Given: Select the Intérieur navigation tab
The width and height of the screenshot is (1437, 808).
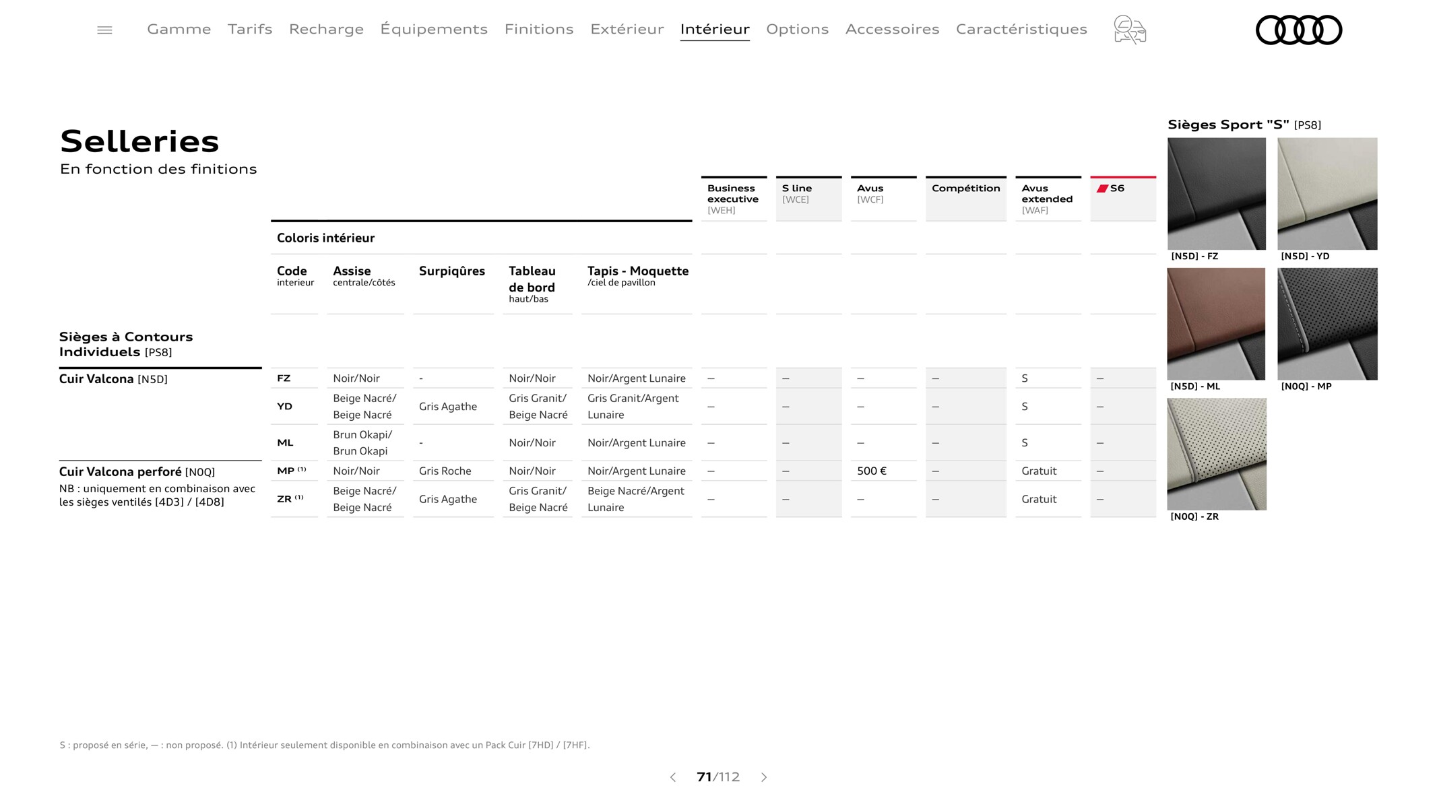Looking at the screenshot, I should pyautogui.click(x=715, y=28).
